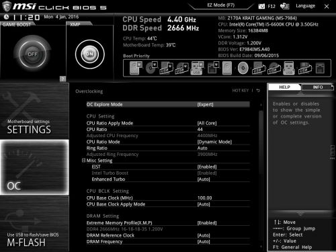Select the UEFI USB CD boot device icon

pyautogui.click(x=182, y=69)
